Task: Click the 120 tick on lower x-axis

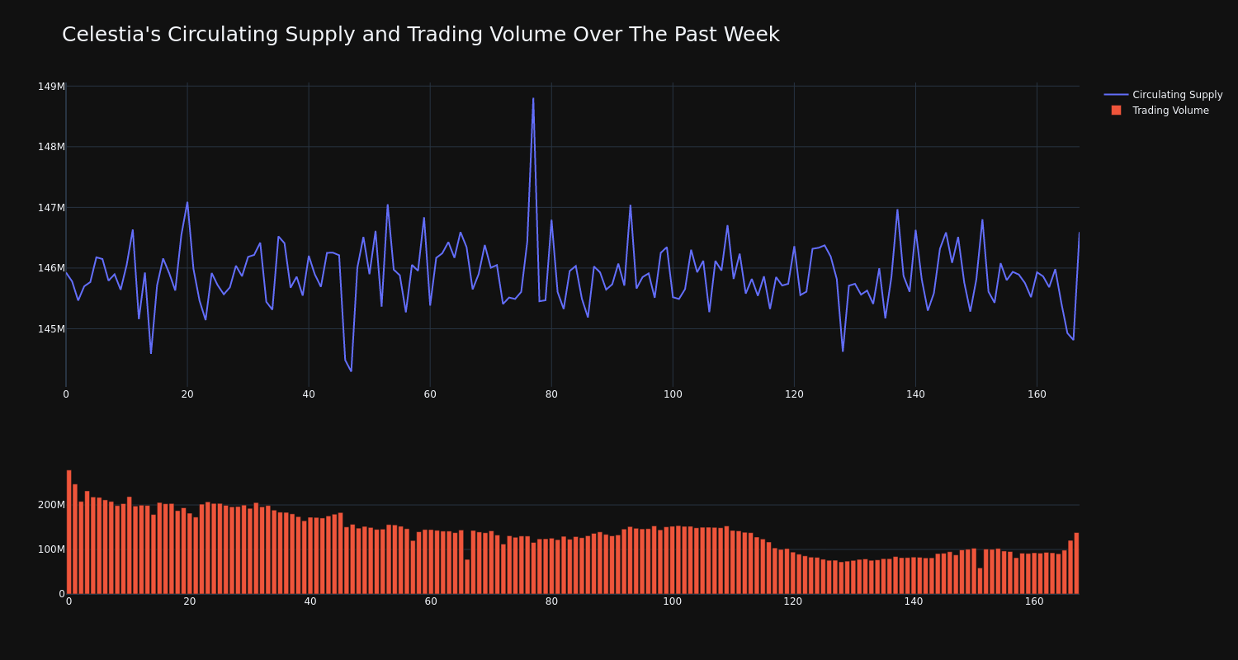Action: [x=793, y=601]
